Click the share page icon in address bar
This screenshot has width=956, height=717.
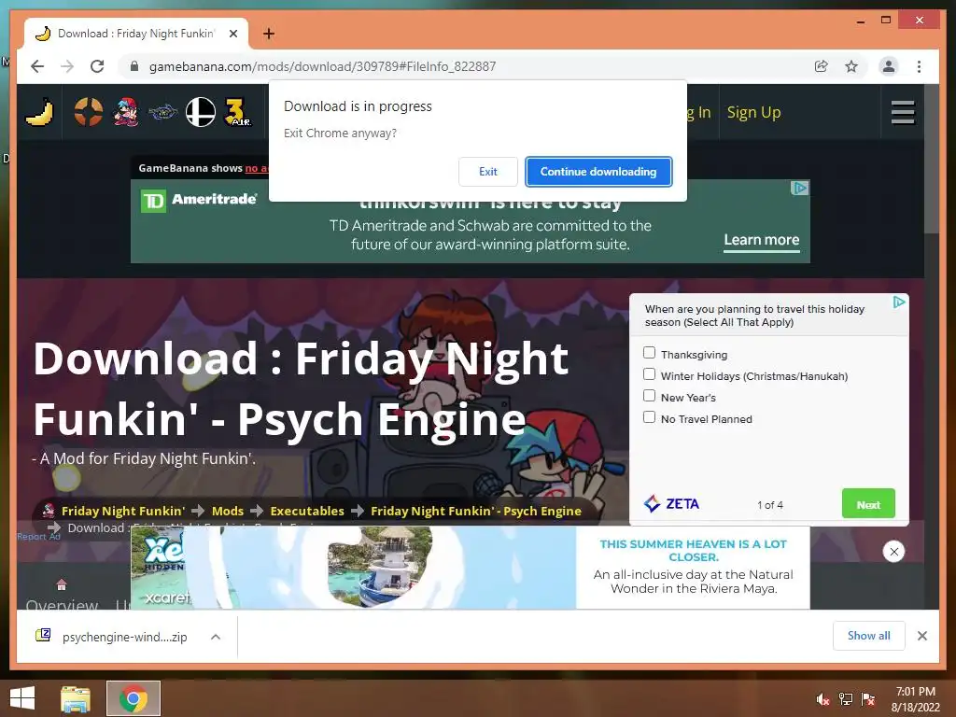pos(822,66)
